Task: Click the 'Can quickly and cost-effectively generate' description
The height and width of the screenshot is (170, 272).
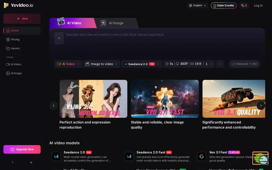Action: [164, 159]
